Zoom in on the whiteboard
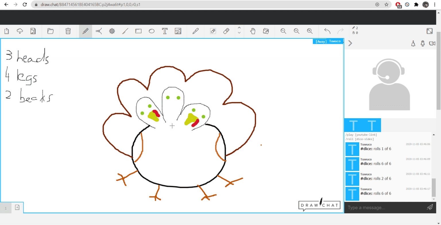The image size is (441, 225). (310, 31)
